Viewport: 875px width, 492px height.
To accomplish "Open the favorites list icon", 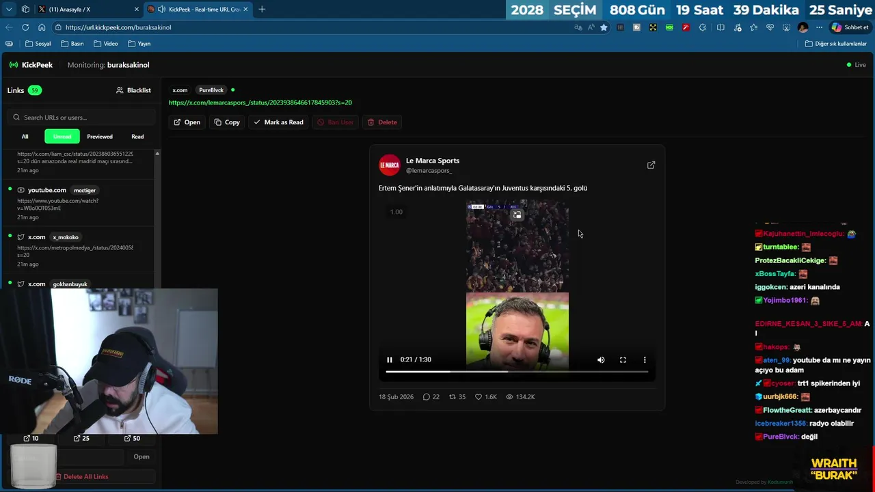I will 753,27.
